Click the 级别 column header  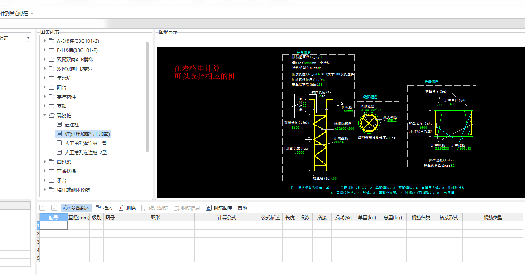pyautogui.click(x=97, y=218)
